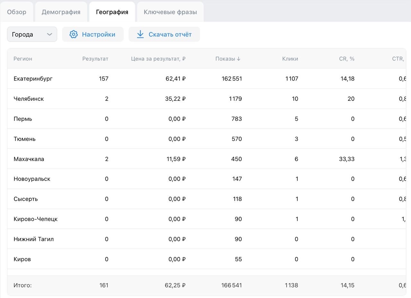
Task: Click the total 166 541 impressions
Action: click(232, 285)
